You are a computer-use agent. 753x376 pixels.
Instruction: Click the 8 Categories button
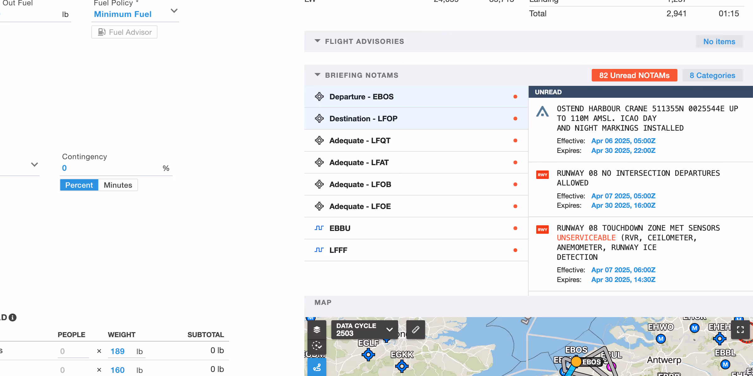pyautogui.click(x=712, y=76)
